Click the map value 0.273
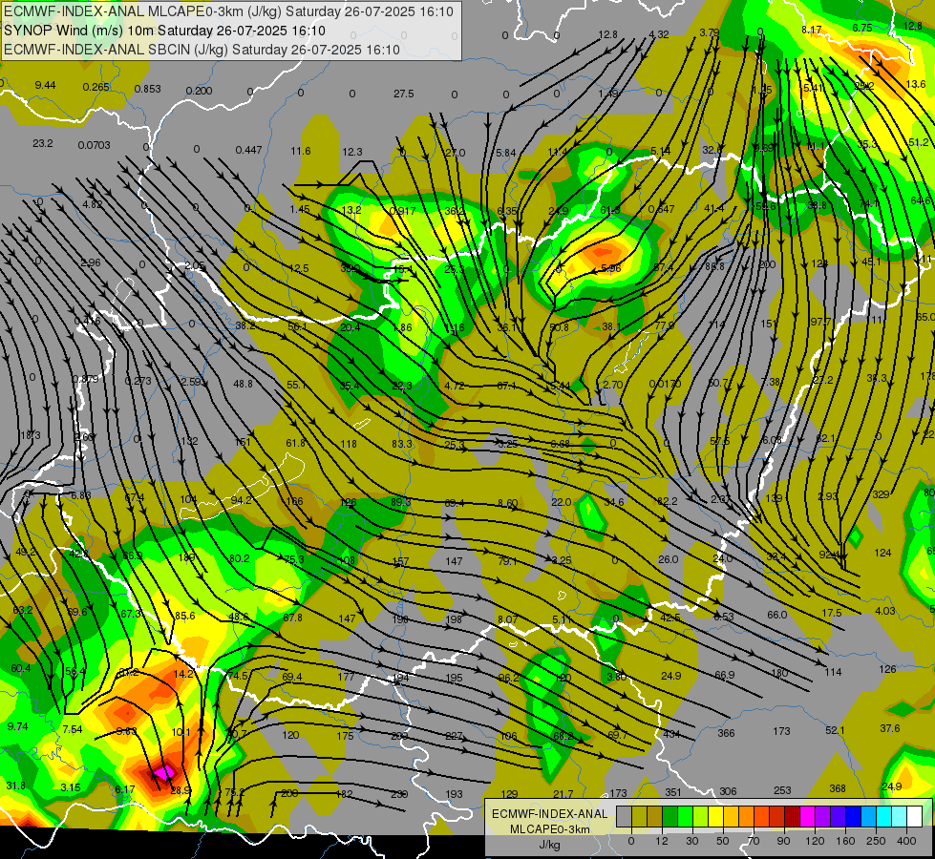The height and width of the screenshot is (859, 935). tap(138, 380)
